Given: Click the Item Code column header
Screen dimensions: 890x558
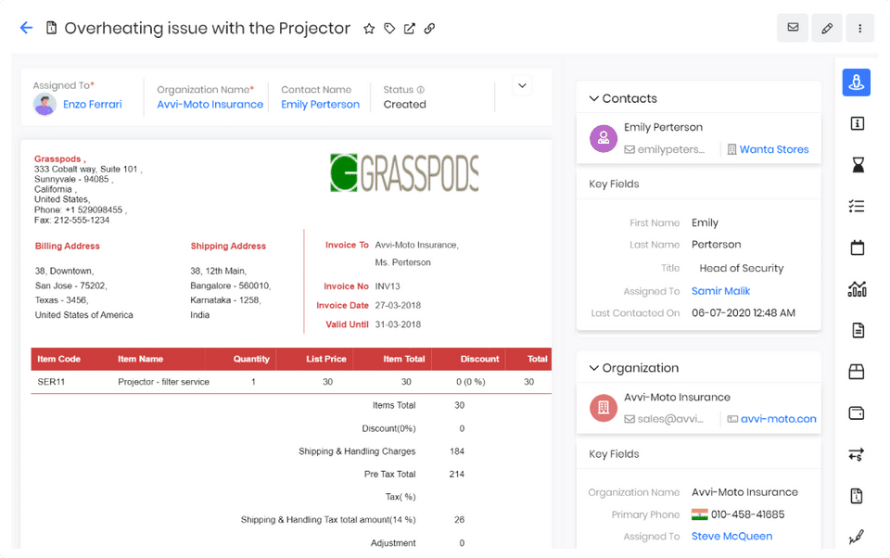Looking at the screenshot, I should (x=59, y=360).
